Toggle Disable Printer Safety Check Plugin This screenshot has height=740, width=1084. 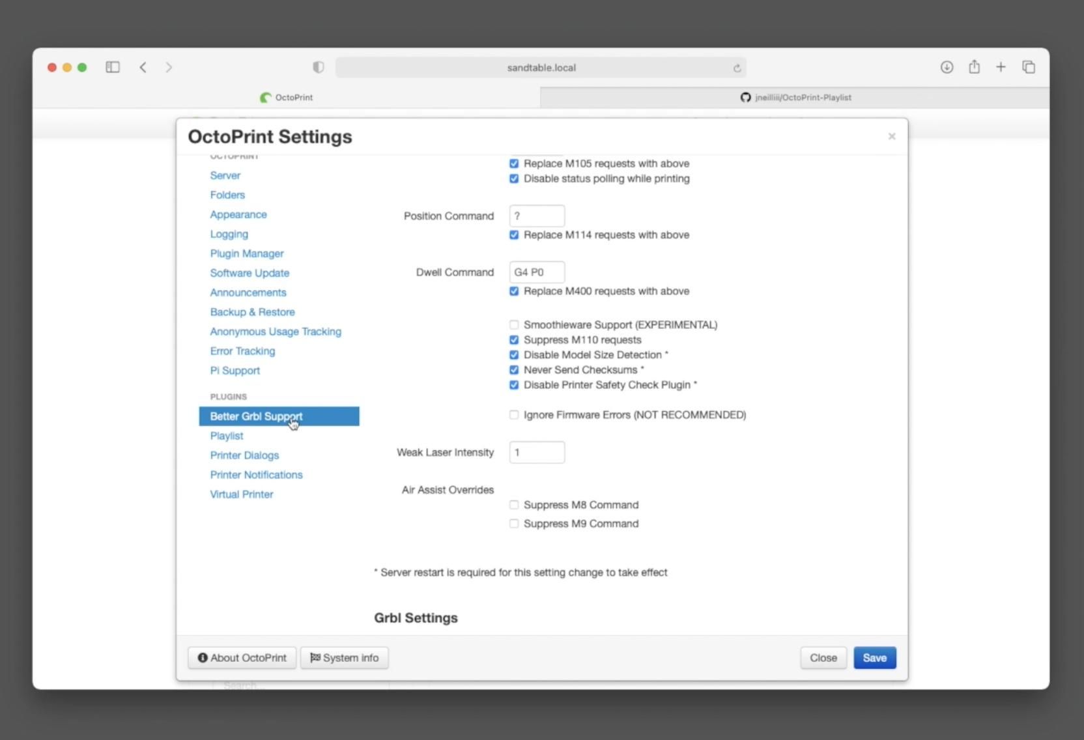(514, 384)
